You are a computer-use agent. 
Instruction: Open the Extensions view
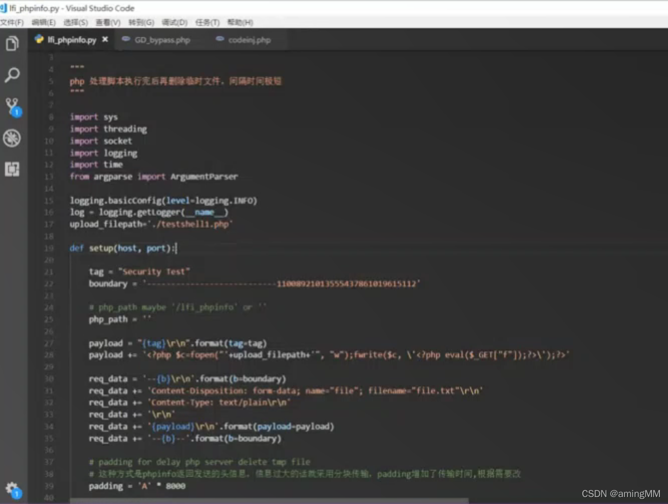click(12, 169)
